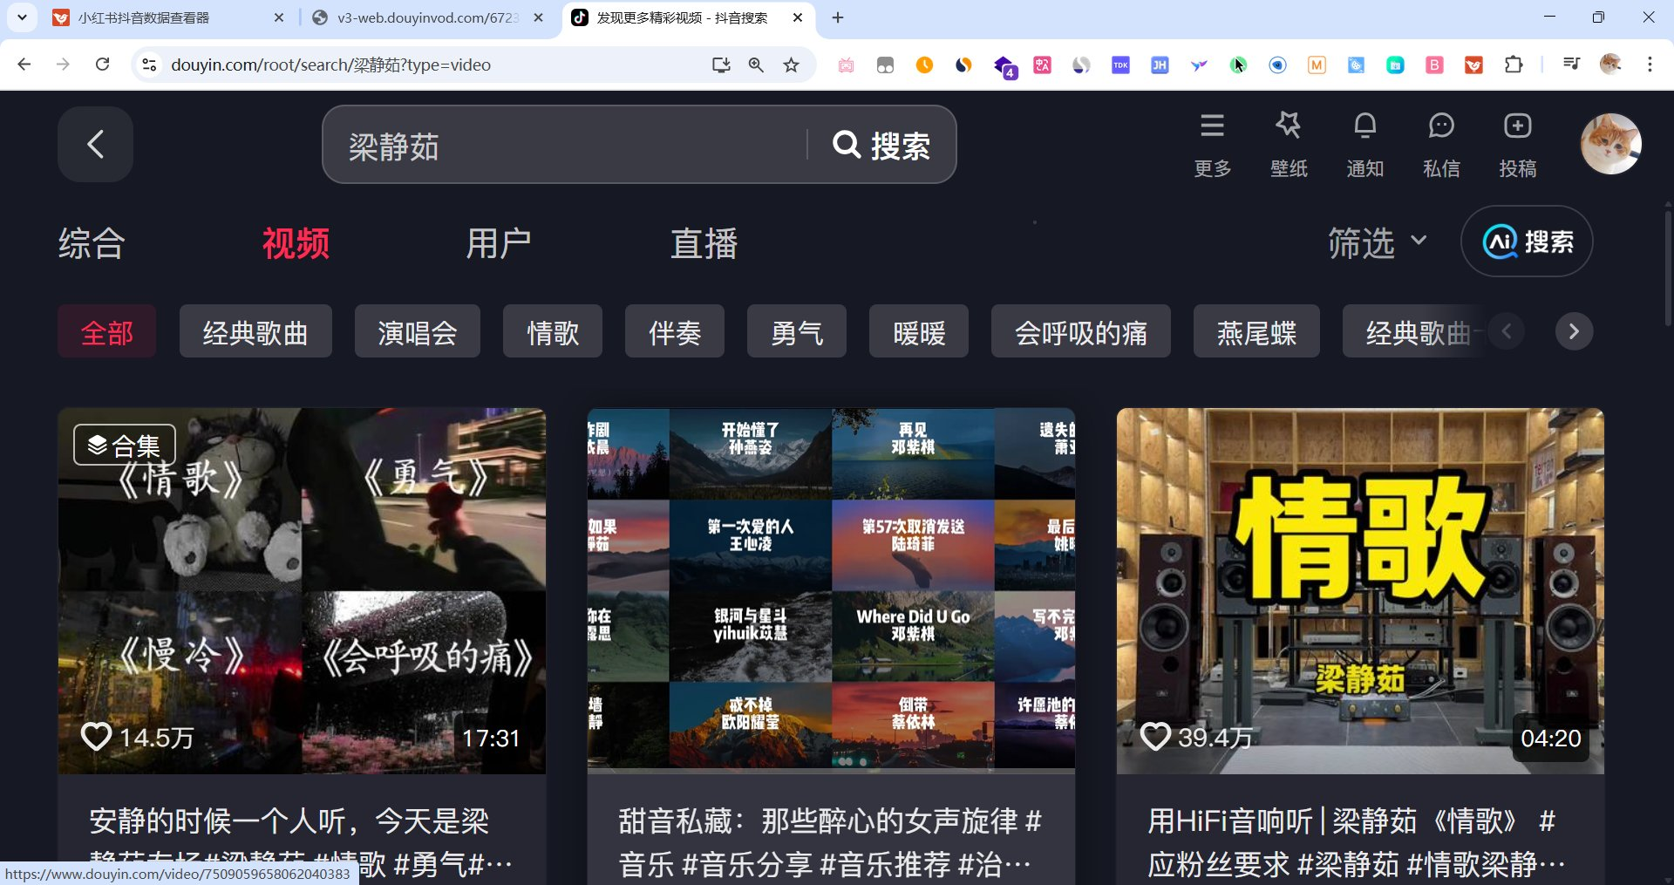Screen dimensions: 1674x885
Task: Select the 暖暖 filter chip
Action: point(919,331)
